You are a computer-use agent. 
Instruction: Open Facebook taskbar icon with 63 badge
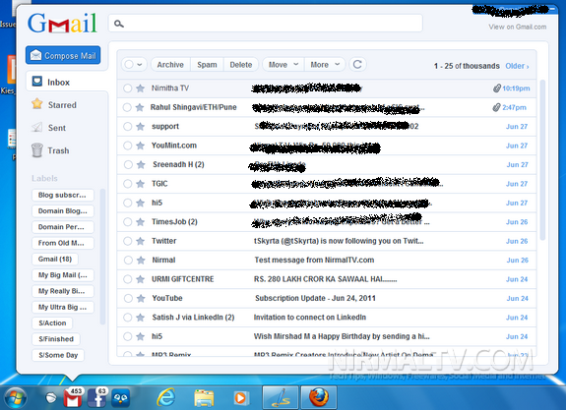coord(97,397)
